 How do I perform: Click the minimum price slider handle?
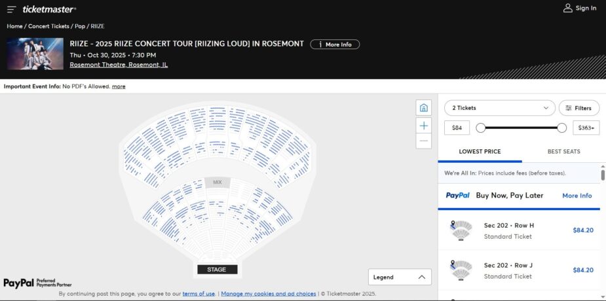tap(481, 128)
